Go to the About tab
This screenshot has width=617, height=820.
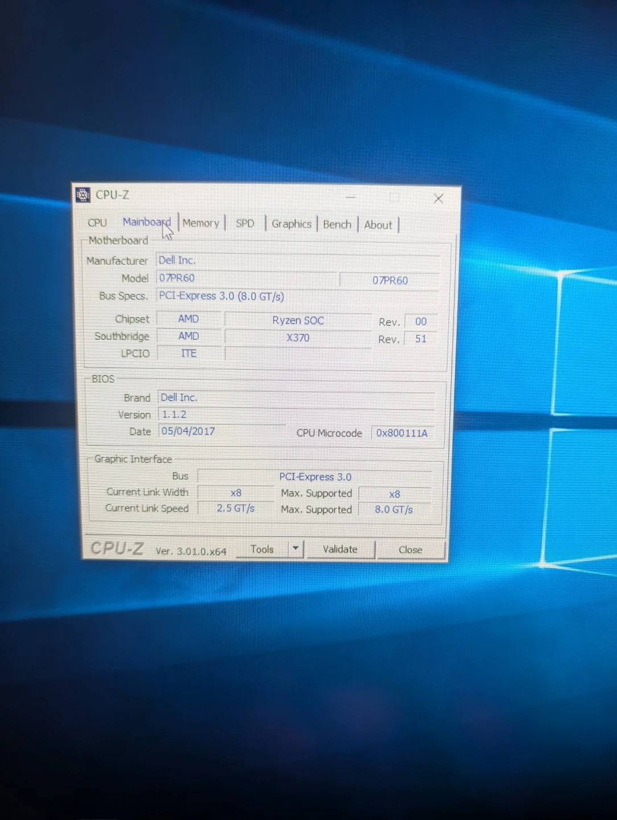[x=378, y=225]
